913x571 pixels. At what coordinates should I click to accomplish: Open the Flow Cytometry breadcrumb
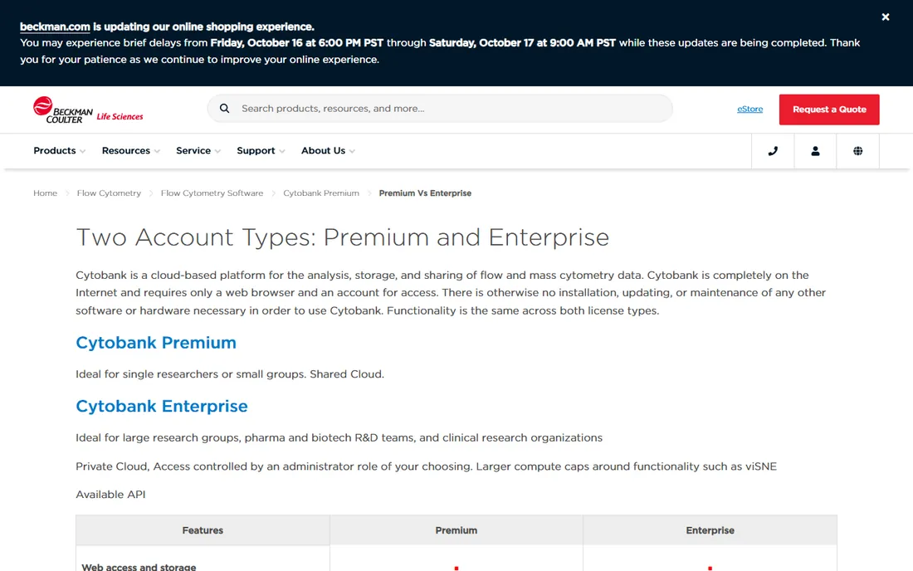[x=109, y=193]
